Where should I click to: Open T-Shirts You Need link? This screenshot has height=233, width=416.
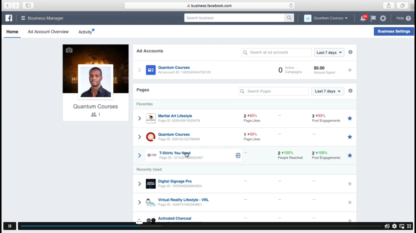[175, 153]
